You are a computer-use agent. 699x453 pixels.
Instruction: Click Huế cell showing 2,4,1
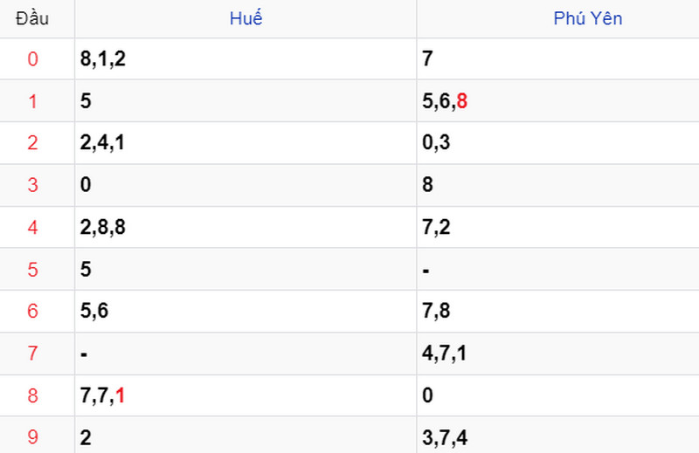(x=246, y=143)
